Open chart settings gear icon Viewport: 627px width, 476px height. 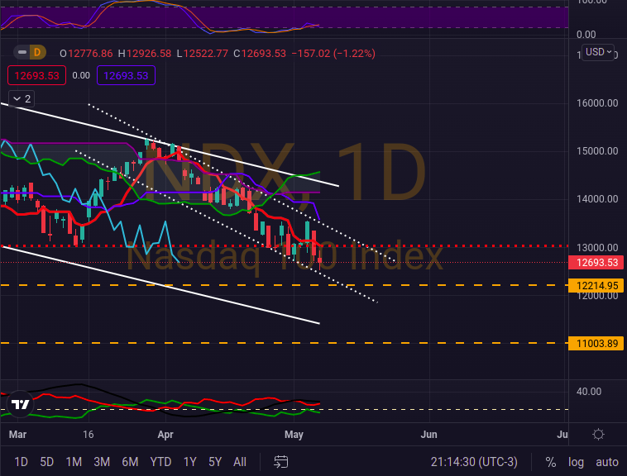coord(598,434)
